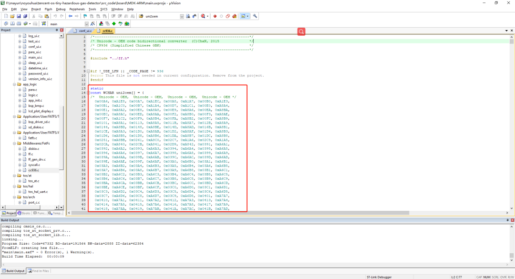The height and width of the screenshot is (279, 515).
Task: Open the File menu
Action: [x=5, y=9]
